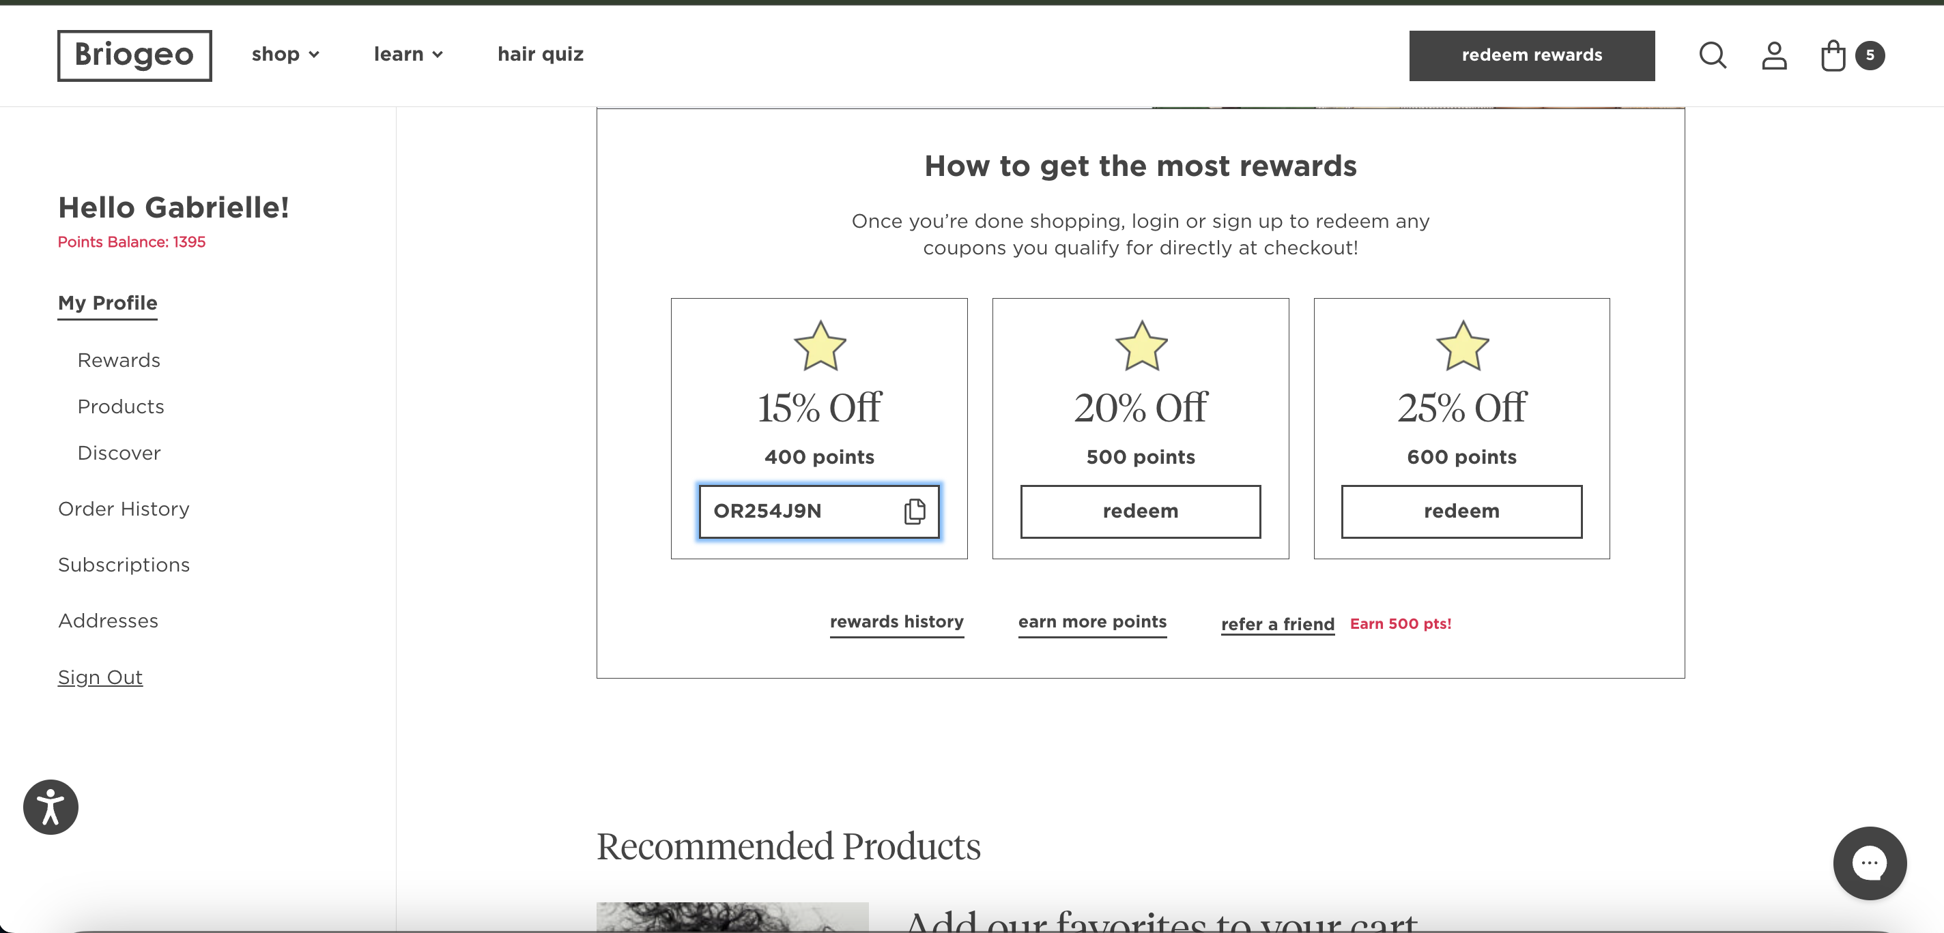Screen dimensions: 1944x933
Task: Go to Order History
Action: click(x=124, y=509)
